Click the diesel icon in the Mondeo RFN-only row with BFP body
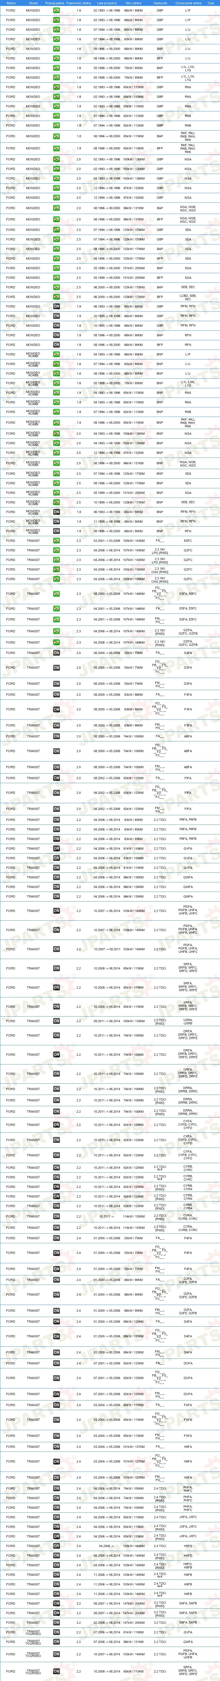Screen dimensions: 220x1681 [57, 344]
